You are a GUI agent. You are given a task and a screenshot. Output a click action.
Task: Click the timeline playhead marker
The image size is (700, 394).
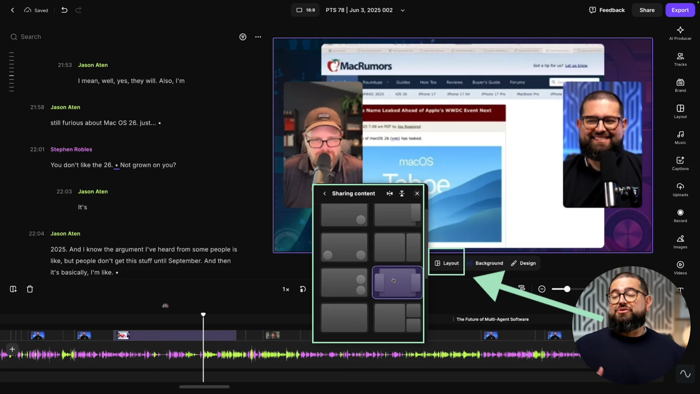(203, 314)
